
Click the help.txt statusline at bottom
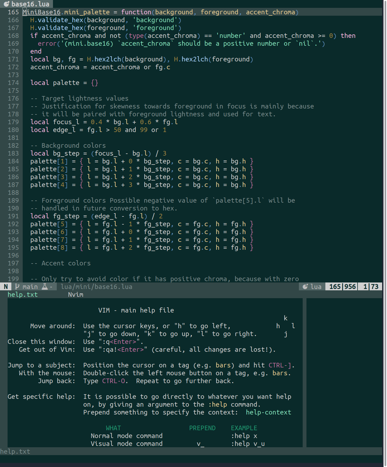point(15,451)
